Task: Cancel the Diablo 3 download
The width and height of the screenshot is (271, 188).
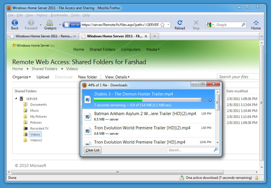Action: [x=210, y=100]
